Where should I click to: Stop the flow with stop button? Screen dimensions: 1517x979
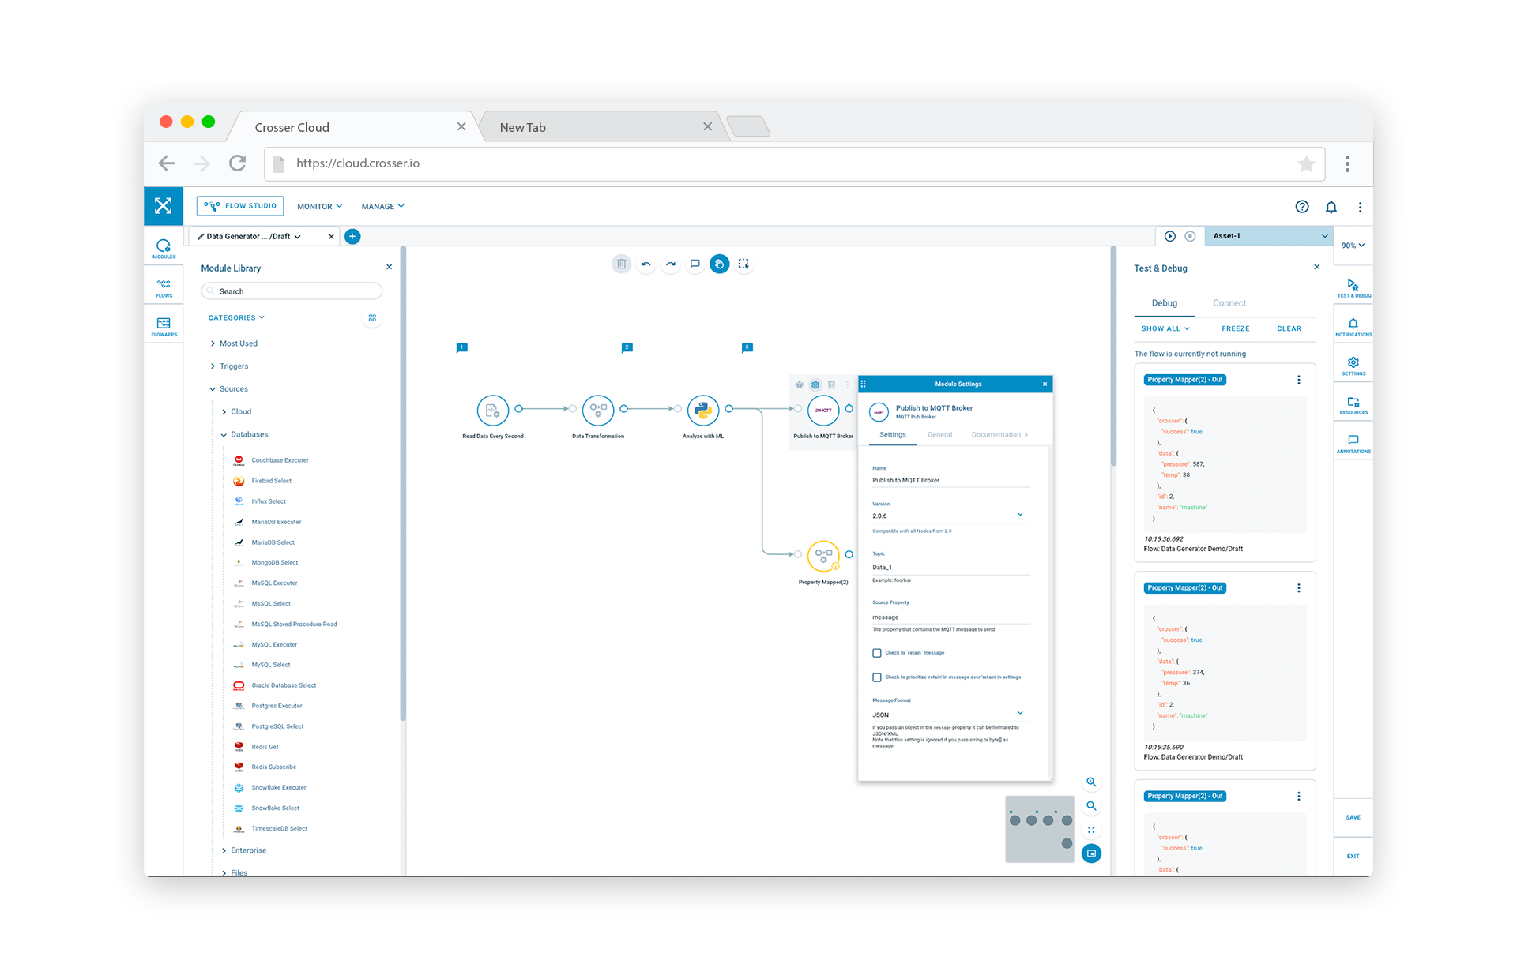pos(1190,236)
